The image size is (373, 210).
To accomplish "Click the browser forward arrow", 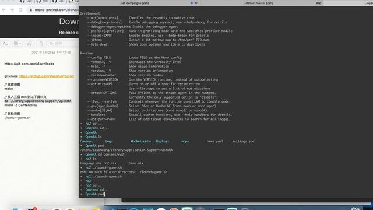I will 12,10.
